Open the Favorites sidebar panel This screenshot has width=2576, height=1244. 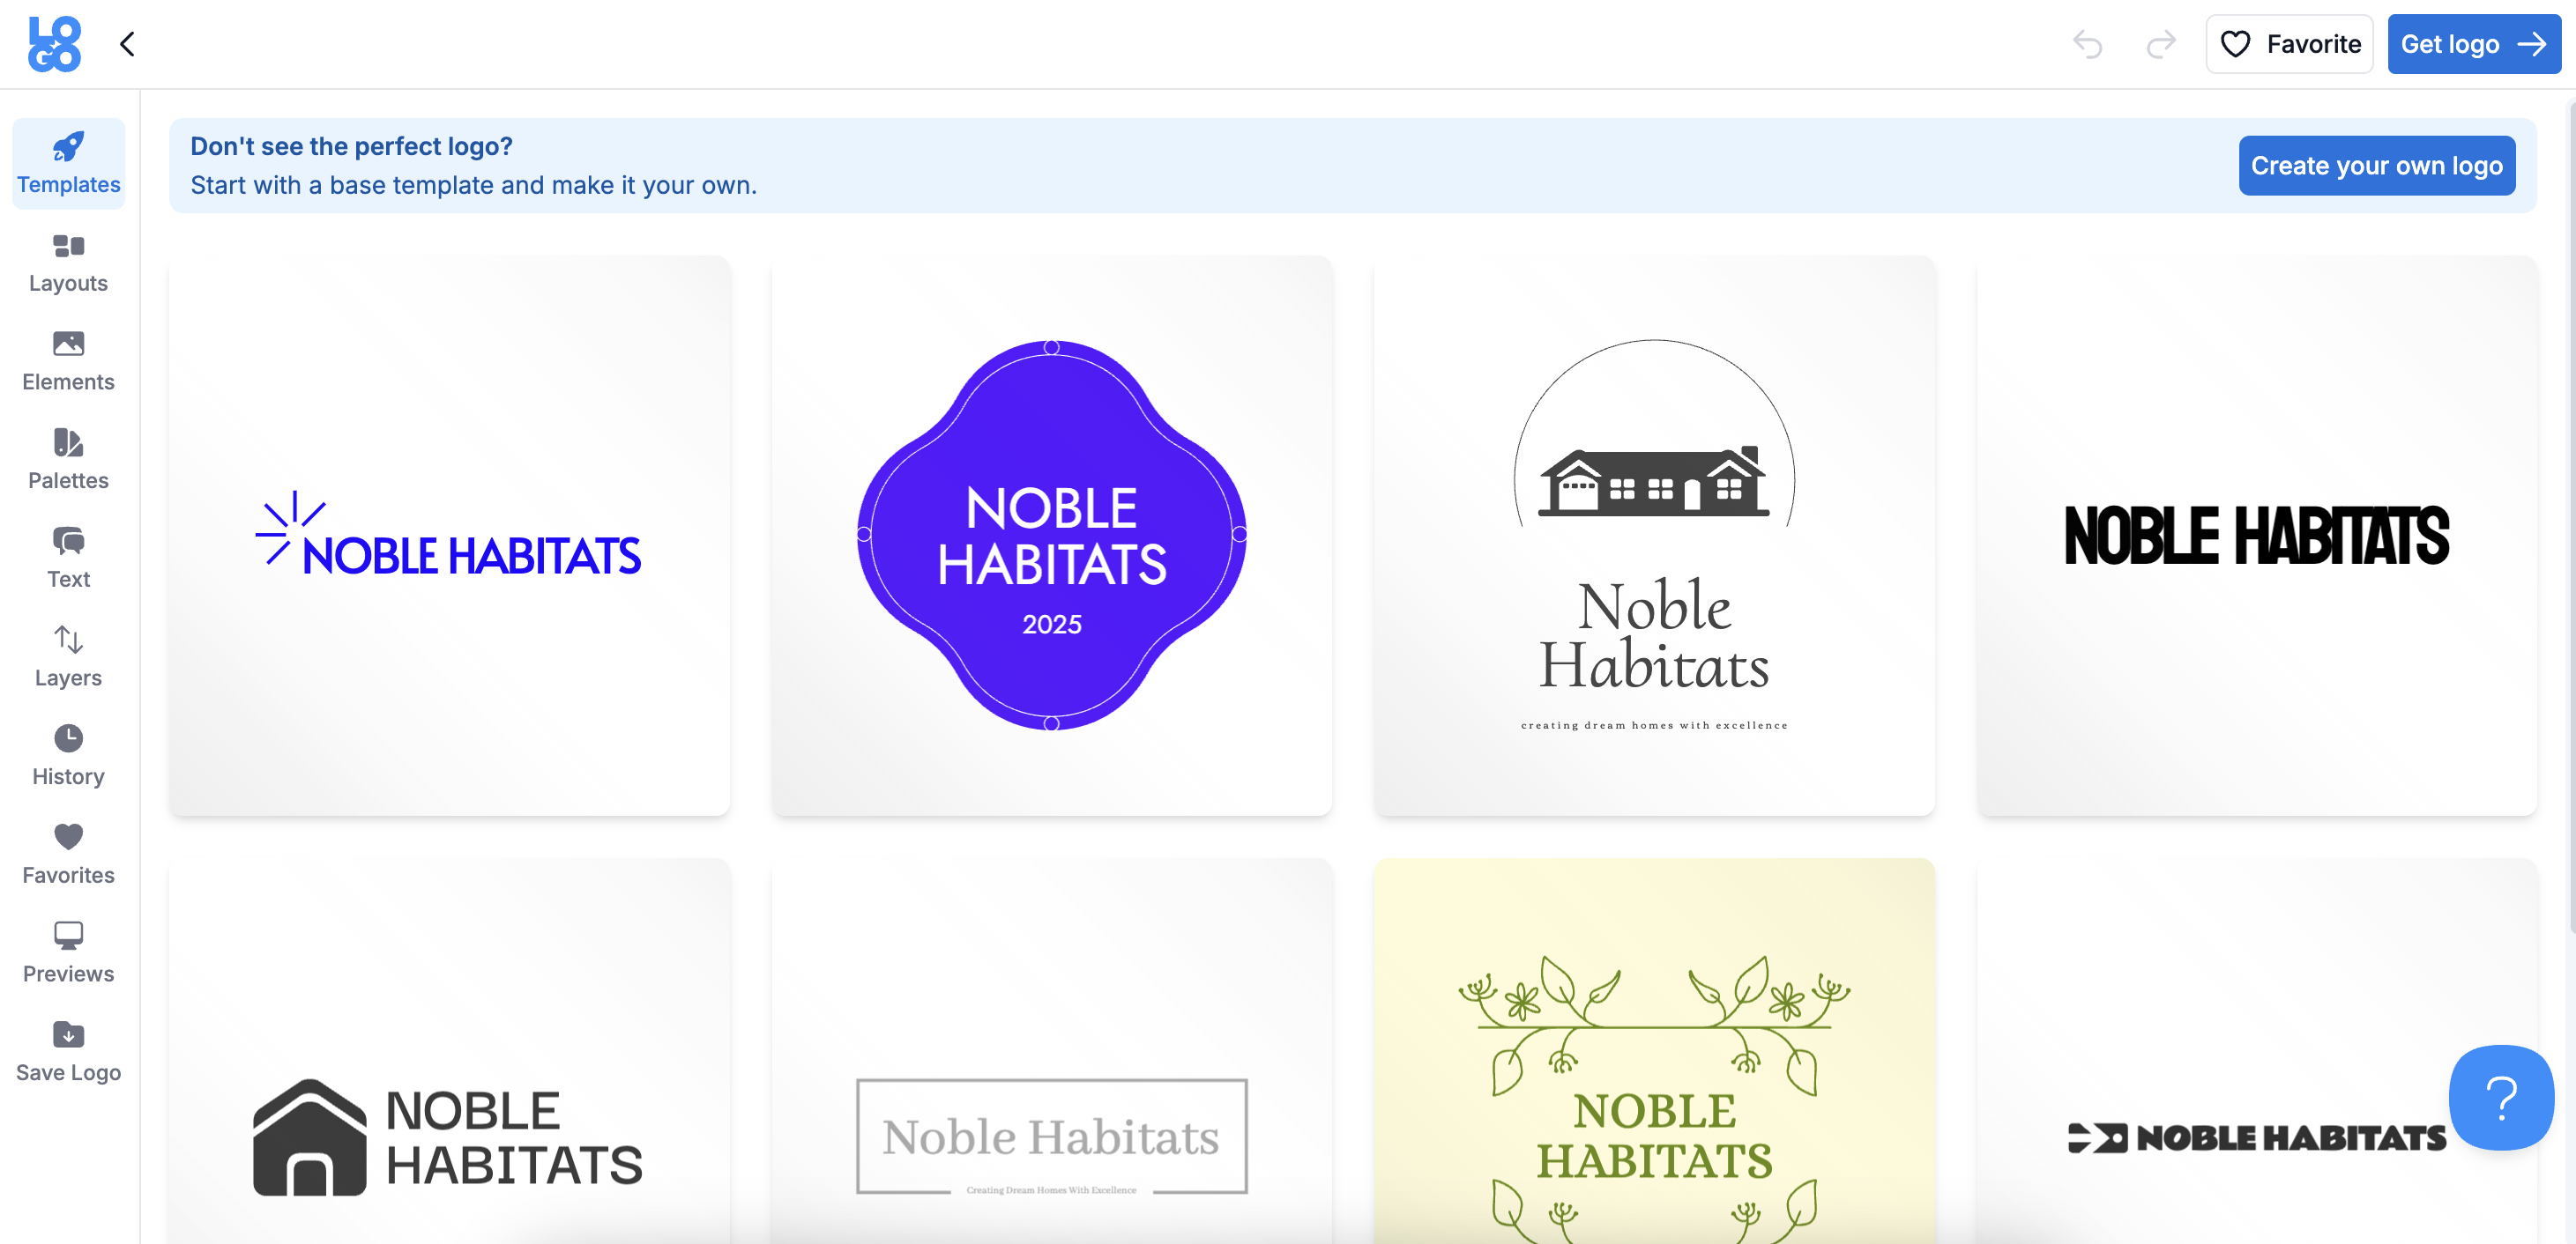pyautogui.click(x=68, y=855)
